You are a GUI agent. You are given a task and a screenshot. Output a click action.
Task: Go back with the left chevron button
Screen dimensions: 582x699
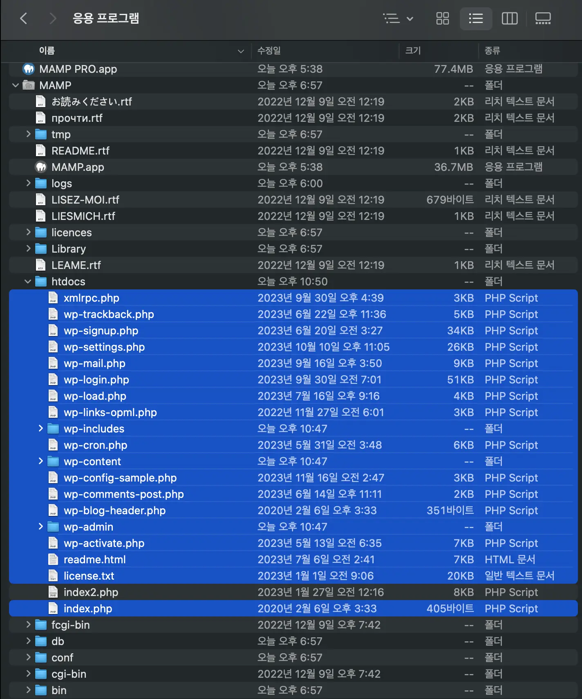[x=24, y=18]
